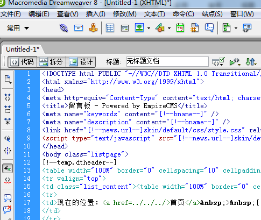Insert a Table icon
Image resolution: width=261 pixels, height=220 pixels.
[x=110, y=28]
